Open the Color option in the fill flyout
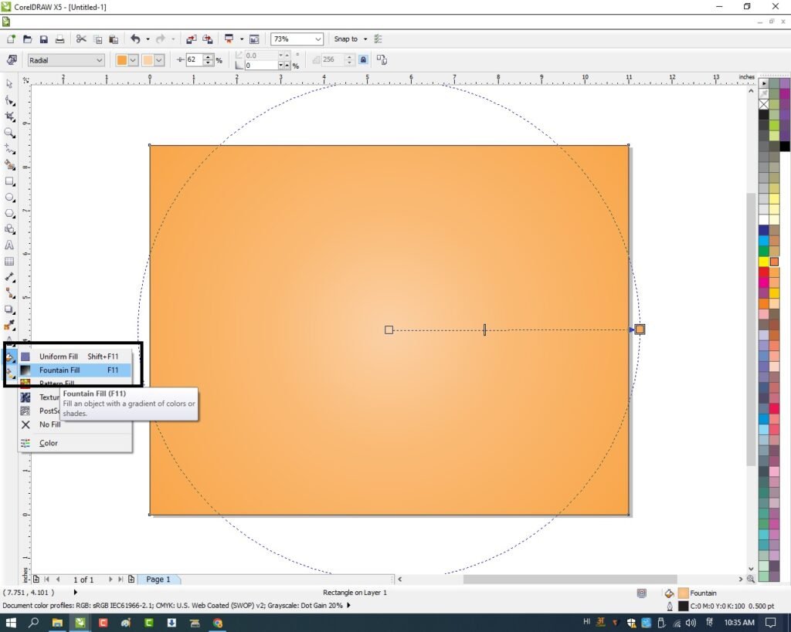The image size is (791, 632). pos(76,443)
